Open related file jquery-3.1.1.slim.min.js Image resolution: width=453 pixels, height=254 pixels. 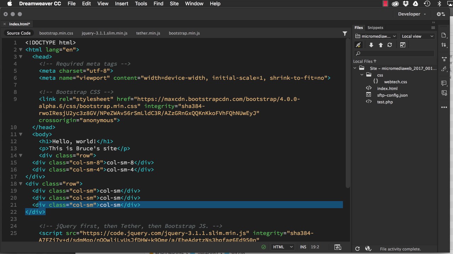(104, 33)
